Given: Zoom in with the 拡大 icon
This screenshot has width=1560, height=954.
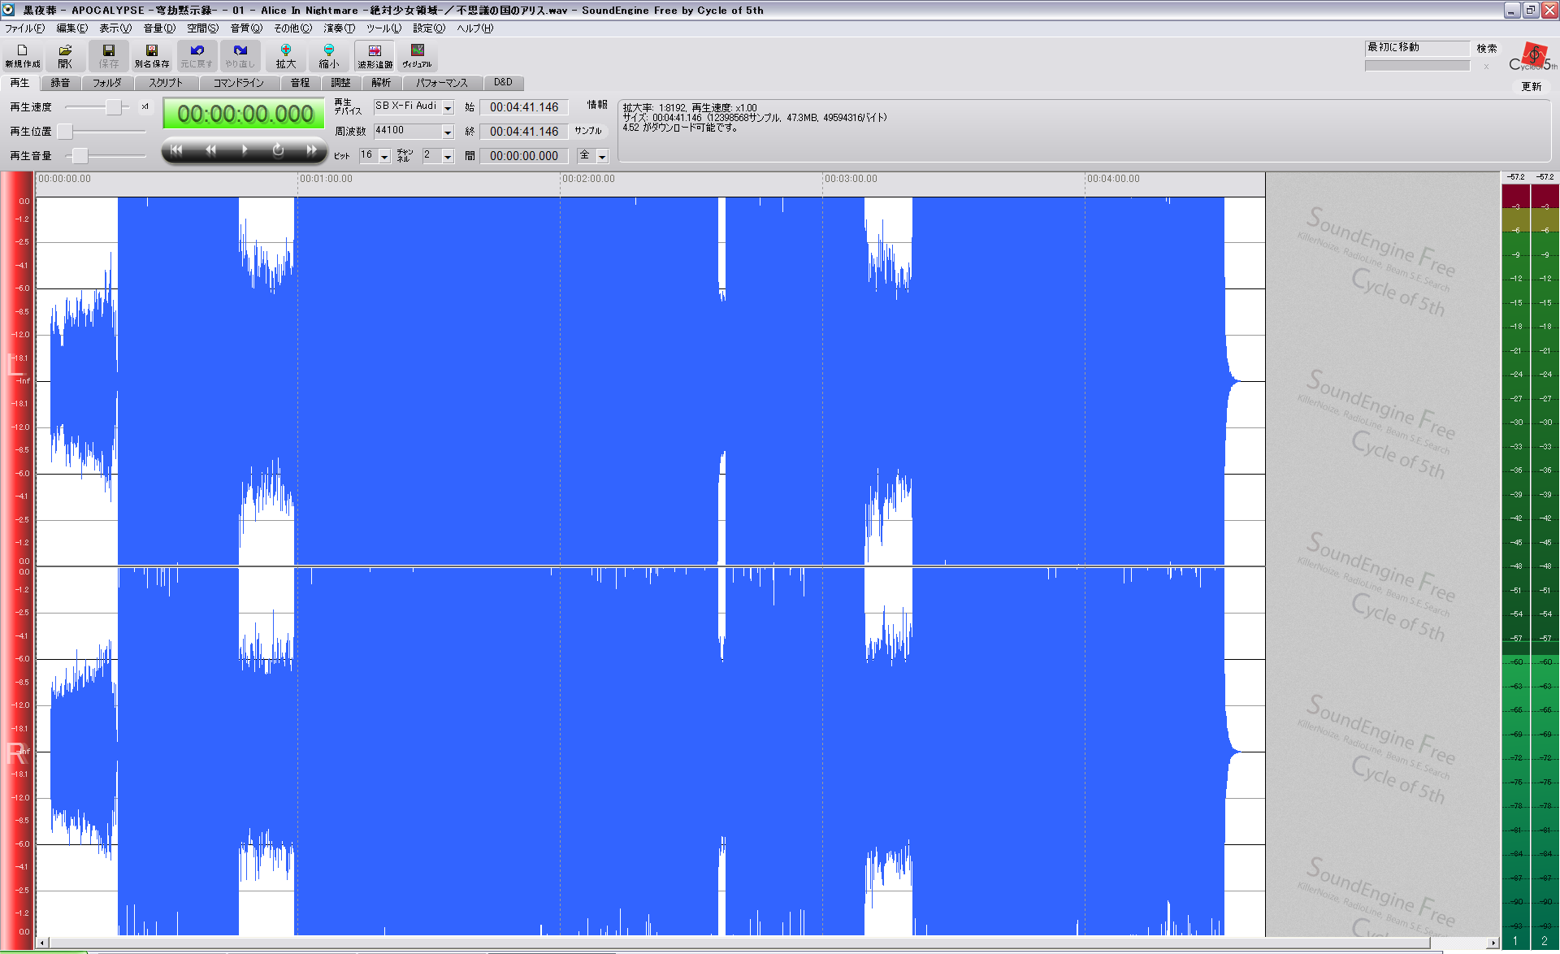Looking at the screenshot, I should 285,56.
